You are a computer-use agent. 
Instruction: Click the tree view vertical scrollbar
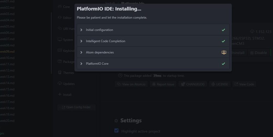pyautogui.click(x=51, y=43)
